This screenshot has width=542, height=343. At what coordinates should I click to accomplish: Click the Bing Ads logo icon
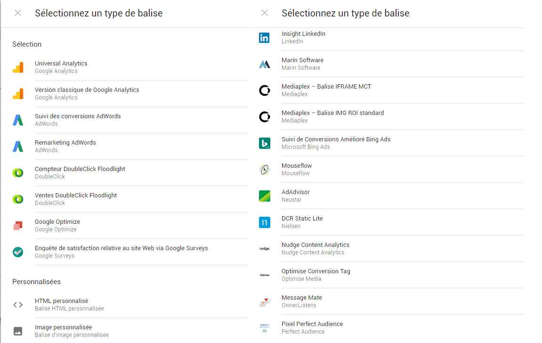[x=265, y=143]
